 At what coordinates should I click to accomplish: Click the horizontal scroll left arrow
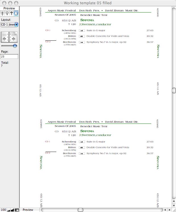tap(165, 210)
